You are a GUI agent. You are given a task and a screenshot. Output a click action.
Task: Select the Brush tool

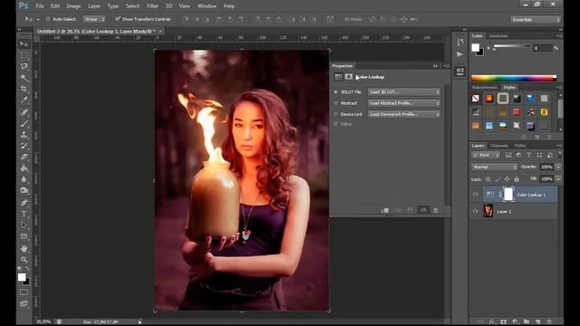point(24,123)
